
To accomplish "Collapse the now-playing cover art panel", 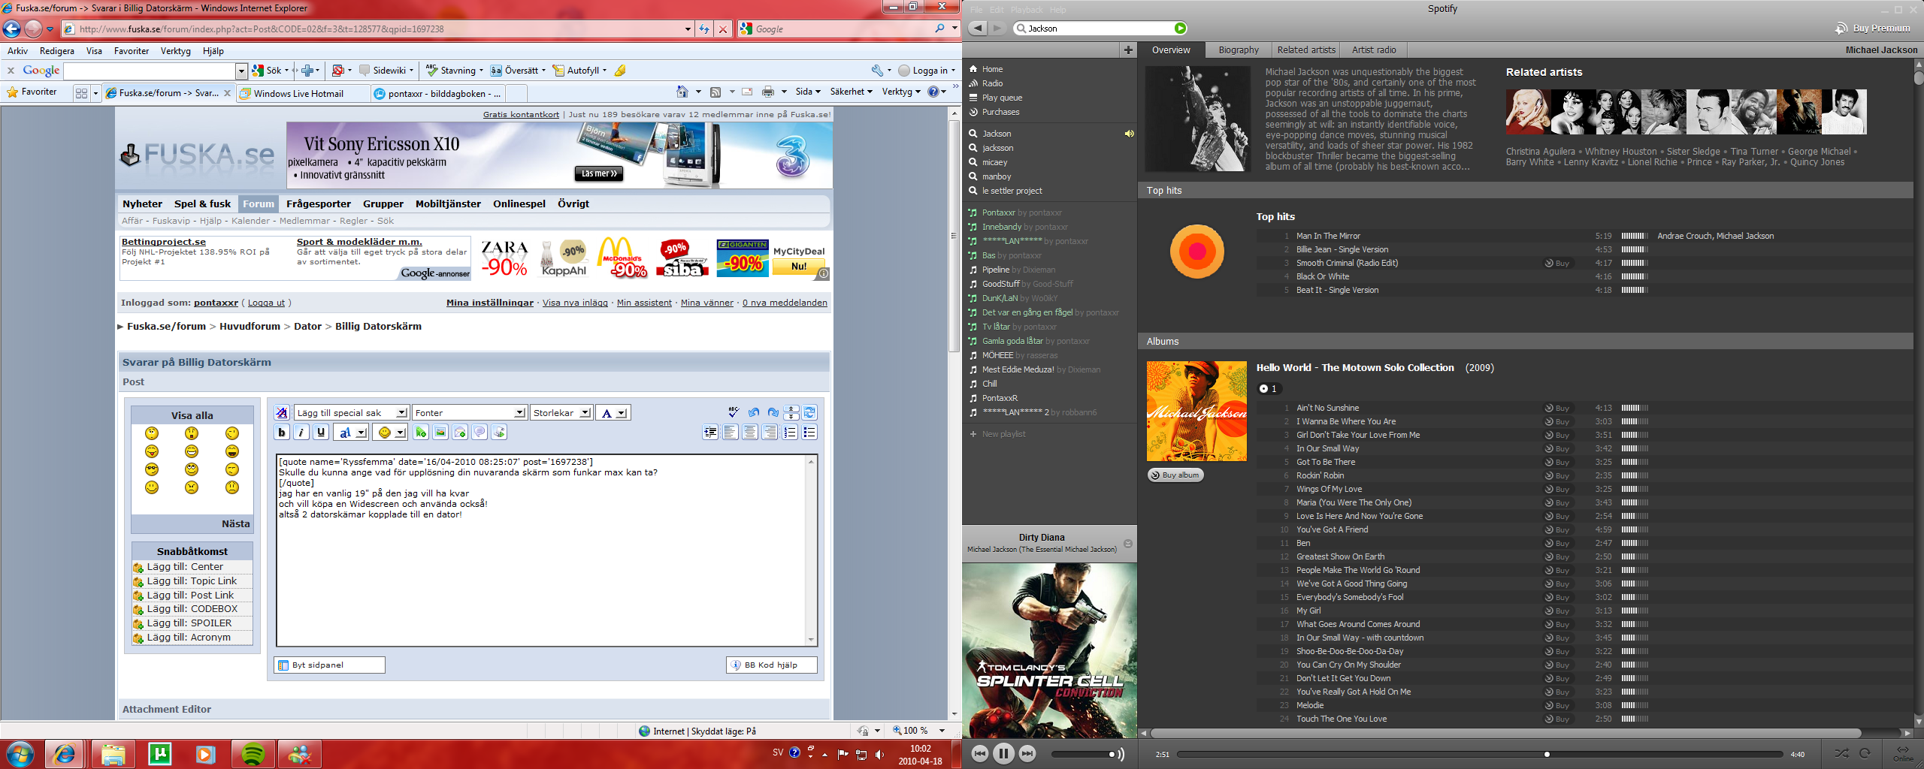I will pyautogui.click(x=1128, y=544).
